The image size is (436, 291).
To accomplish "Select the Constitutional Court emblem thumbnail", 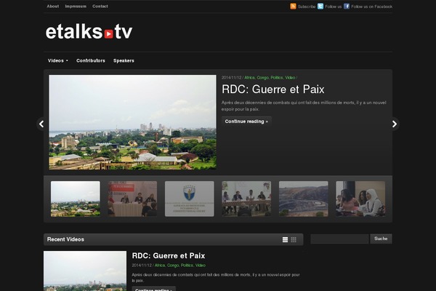I will coord(190,199).
